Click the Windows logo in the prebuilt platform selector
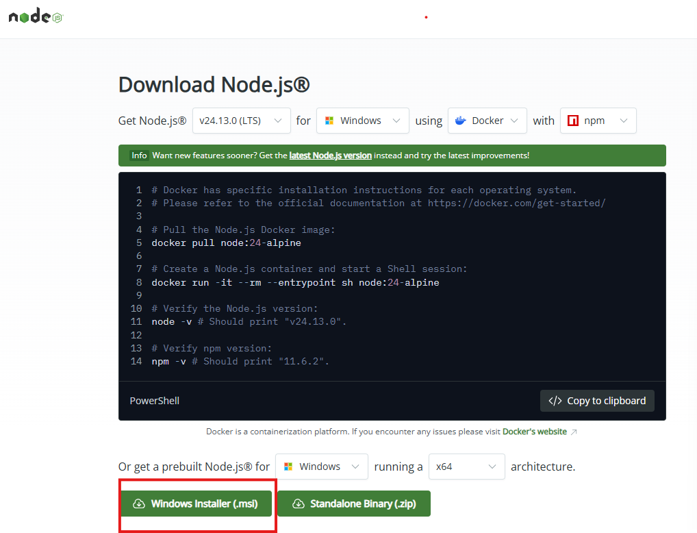The image size is (697, 533). [x=288, y=467]
